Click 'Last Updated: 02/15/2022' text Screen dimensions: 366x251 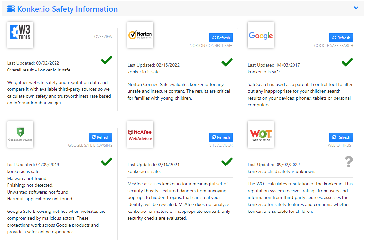click(x=153, y=65)
